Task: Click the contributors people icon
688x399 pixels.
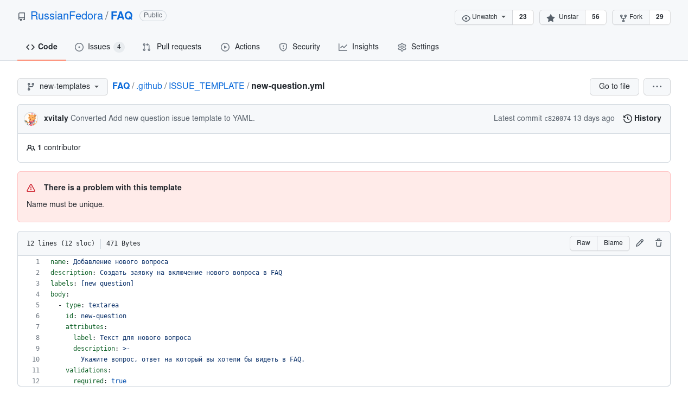Action: coord(31,147)
